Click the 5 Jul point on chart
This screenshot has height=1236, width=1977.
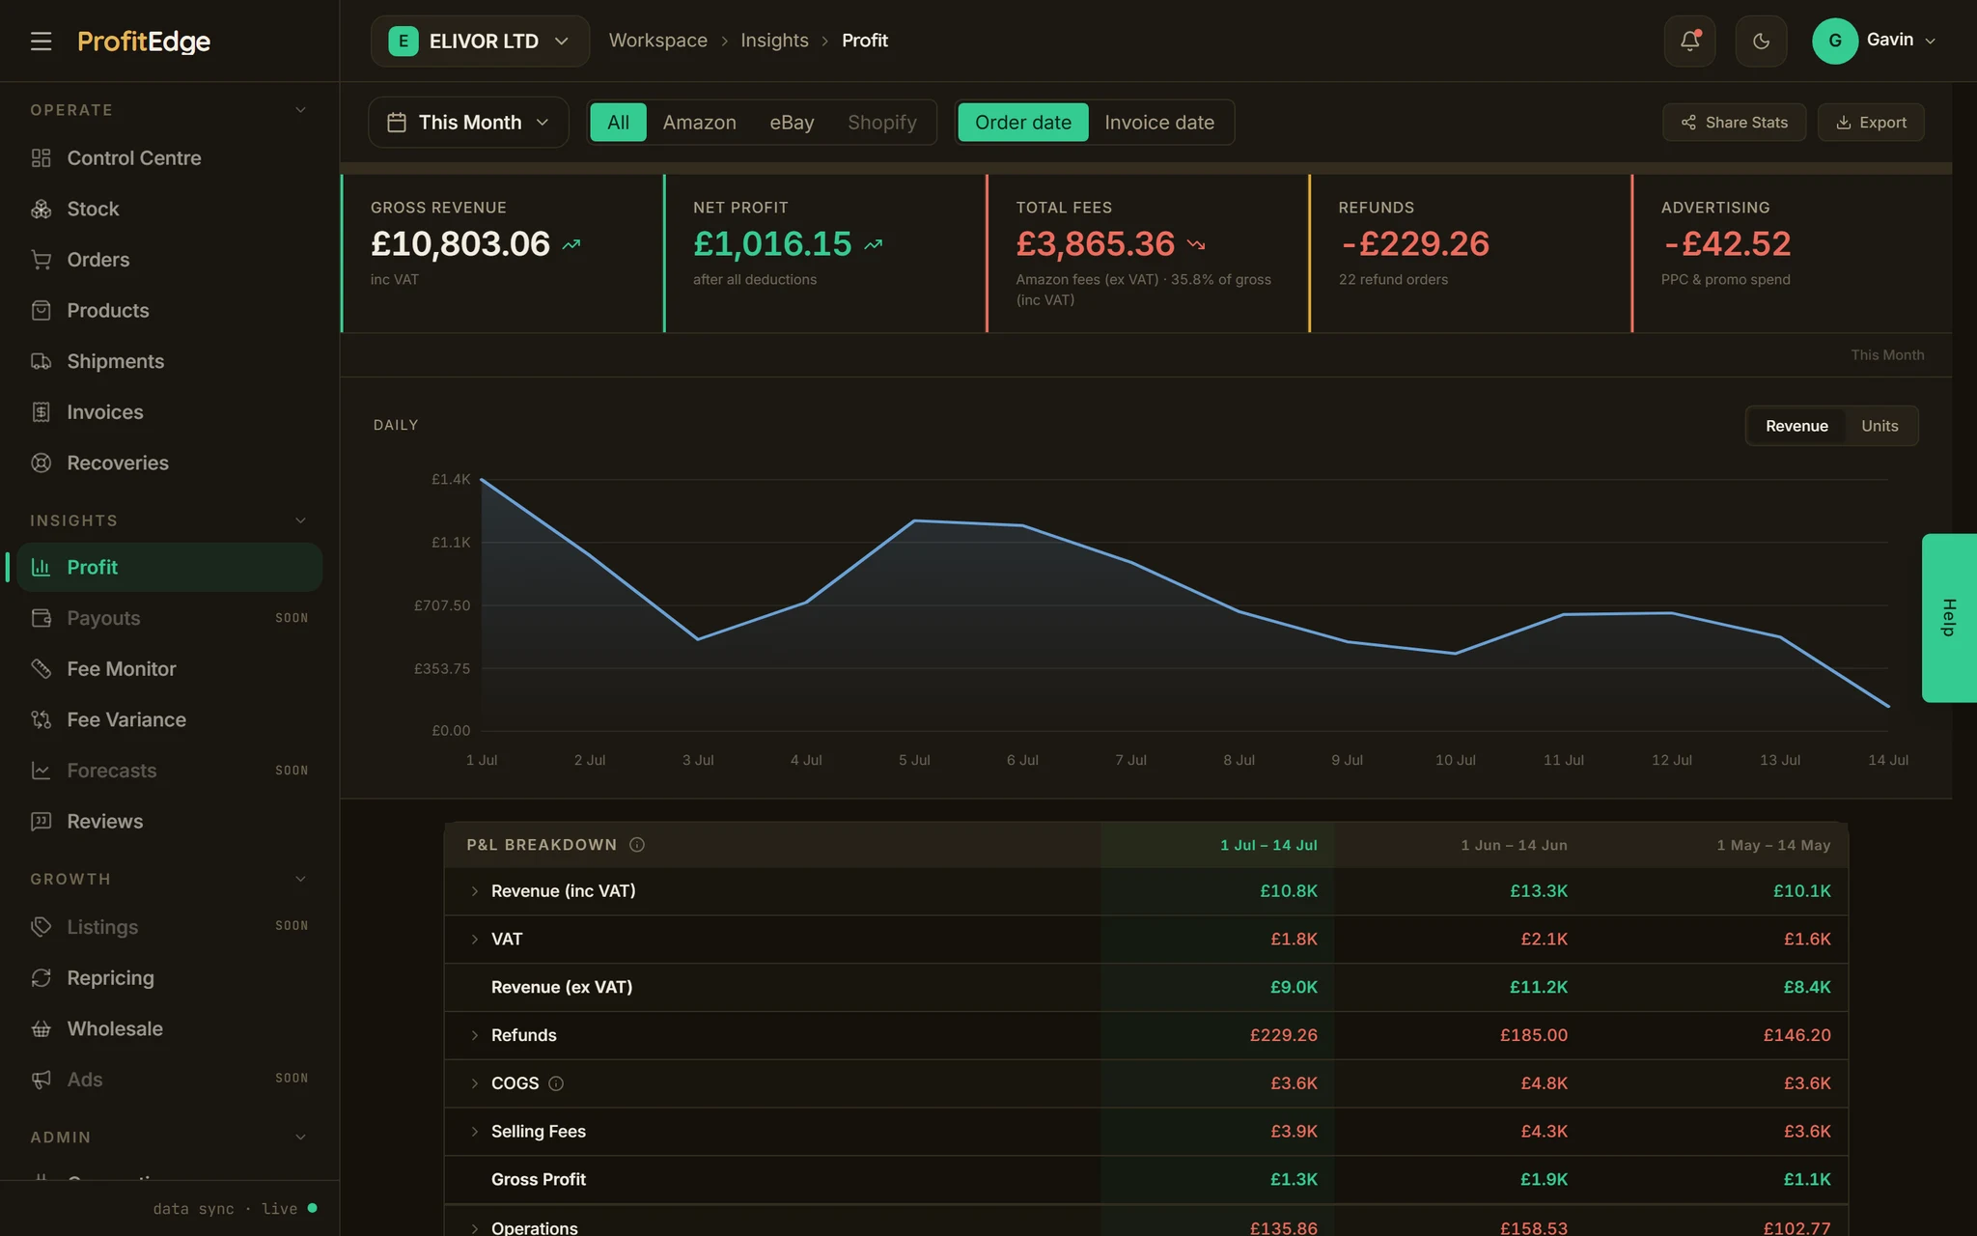coord(914,520)
